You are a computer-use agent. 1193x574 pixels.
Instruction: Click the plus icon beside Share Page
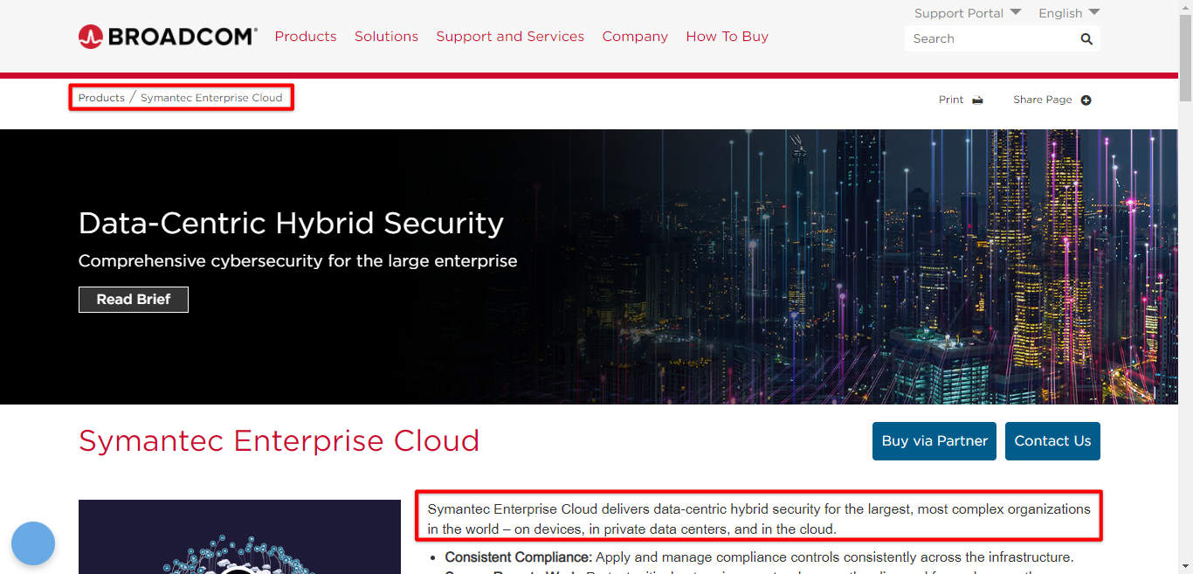(1086, 100)
